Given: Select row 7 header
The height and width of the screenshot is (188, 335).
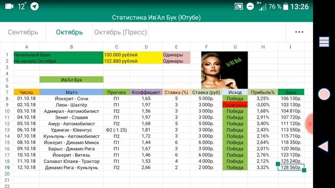Looking at the screenshot, I should click(7, 92).
